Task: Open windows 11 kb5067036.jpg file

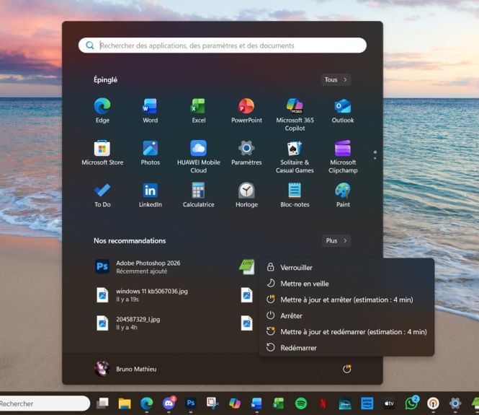Action: click(x=141, y=295)
